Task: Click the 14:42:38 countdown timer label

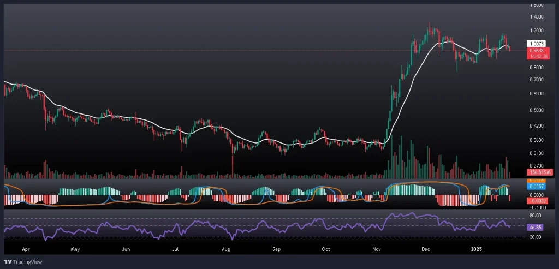Action: click(536, 56)
